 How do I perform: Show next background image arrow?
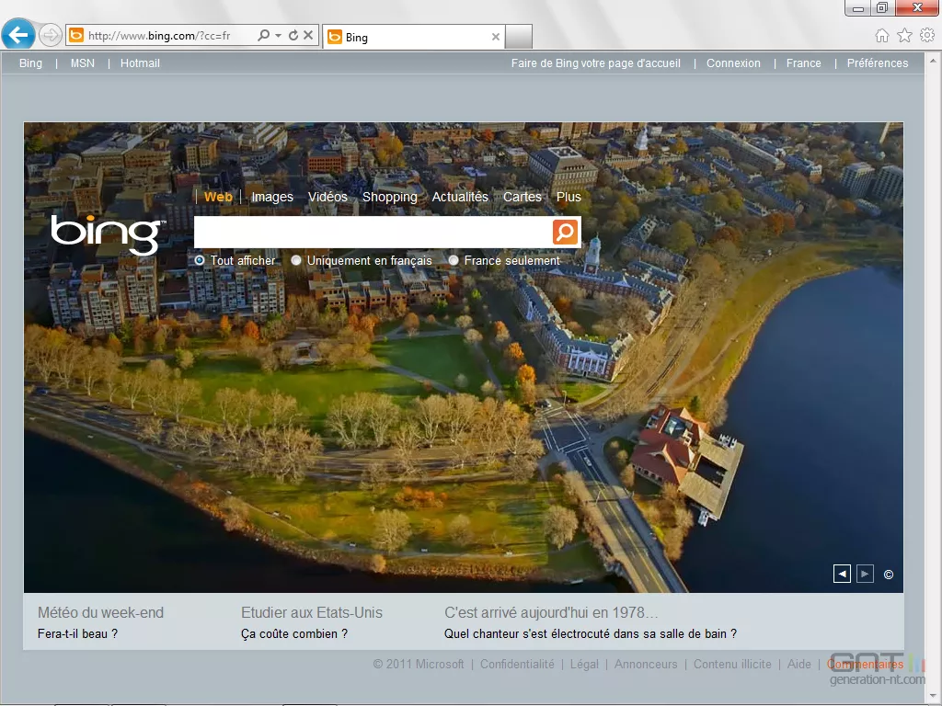pyautogui.click(x=865, y=574)
